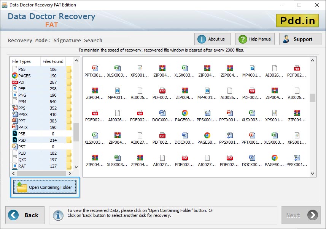Click the count 298 in PEF row

(53, 89)
